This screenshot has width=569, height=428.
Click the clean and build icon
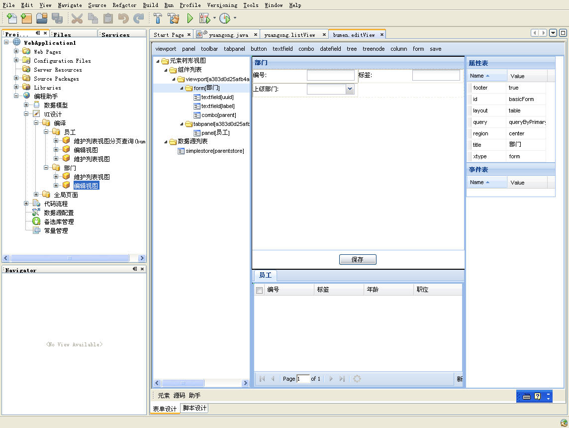(x=174, y=18)
